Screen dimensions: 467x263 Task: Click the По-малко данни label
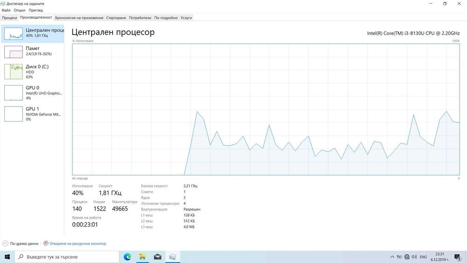[24, 243]
